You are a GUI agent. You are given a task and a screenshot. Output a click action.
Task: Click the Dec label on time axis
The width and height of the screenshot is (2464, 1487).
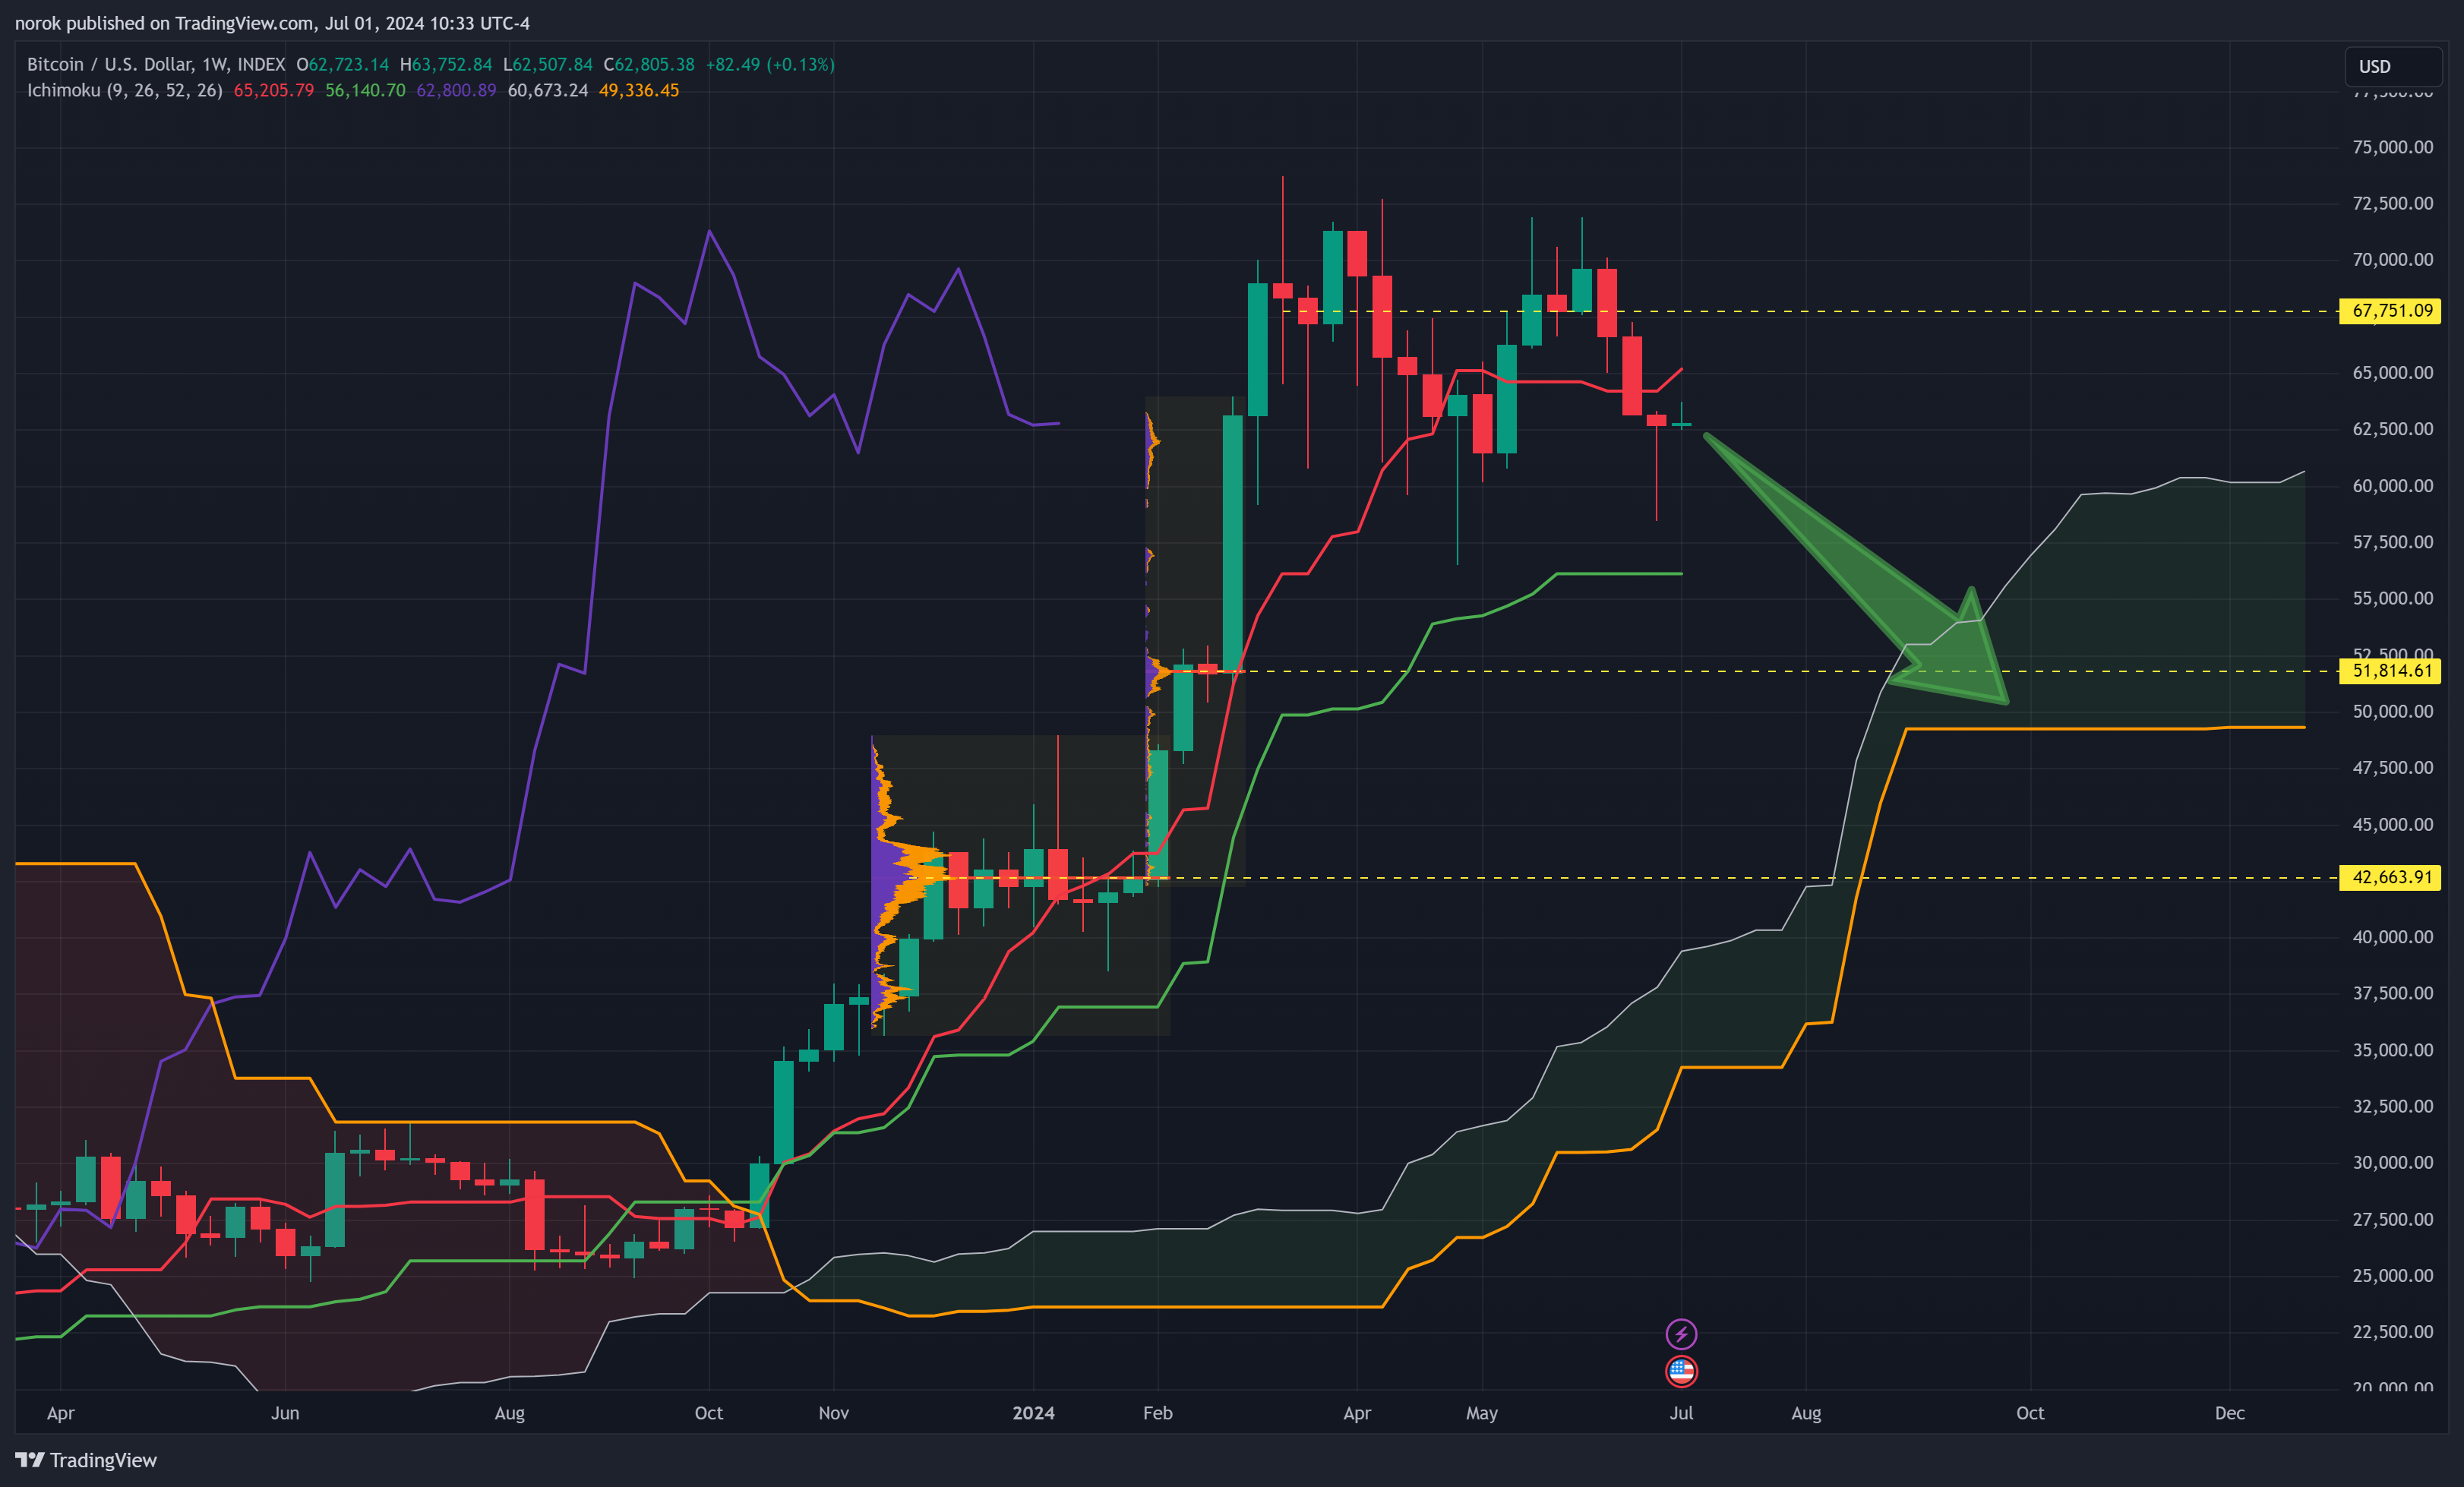[x=2229, y=1413]
